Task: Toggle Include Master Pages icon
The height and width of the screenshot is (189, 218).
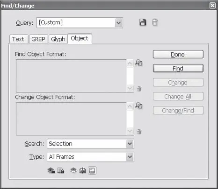Action: 82,170
